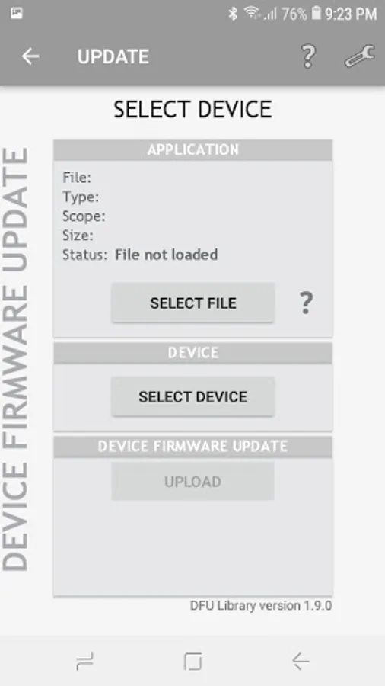Tap the DEVICE section header

(193, 353)
